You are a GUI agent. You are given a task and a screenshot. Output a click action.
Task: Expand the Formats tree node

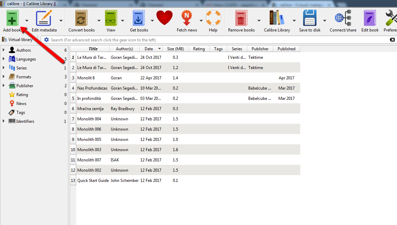3,77
